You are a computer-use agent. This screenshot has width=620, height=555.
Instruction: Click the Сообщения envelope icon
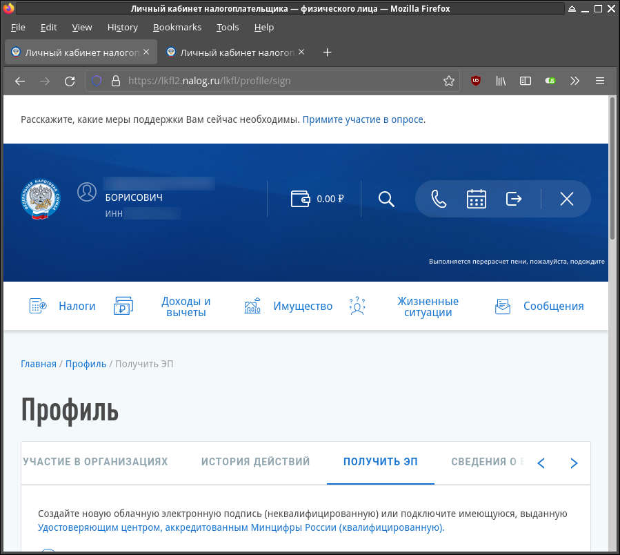(503, 306)
